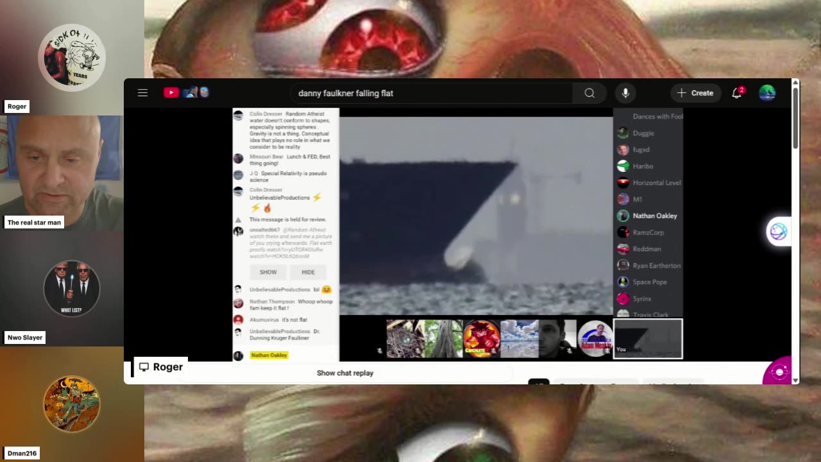Click Show chat replay
Image resolution: width=821 pixels, height=462 pixels.
tap(345, 373)
